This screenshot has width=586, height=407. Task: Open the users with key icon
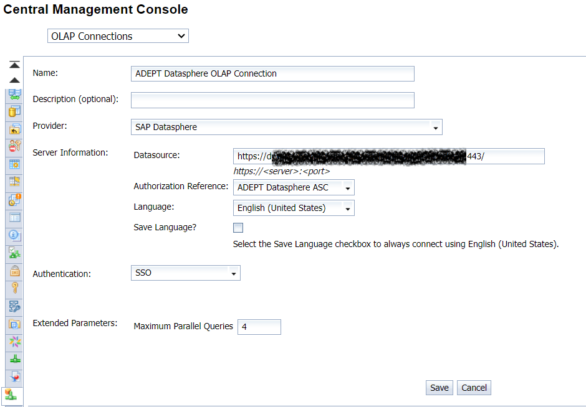point(14,146)
